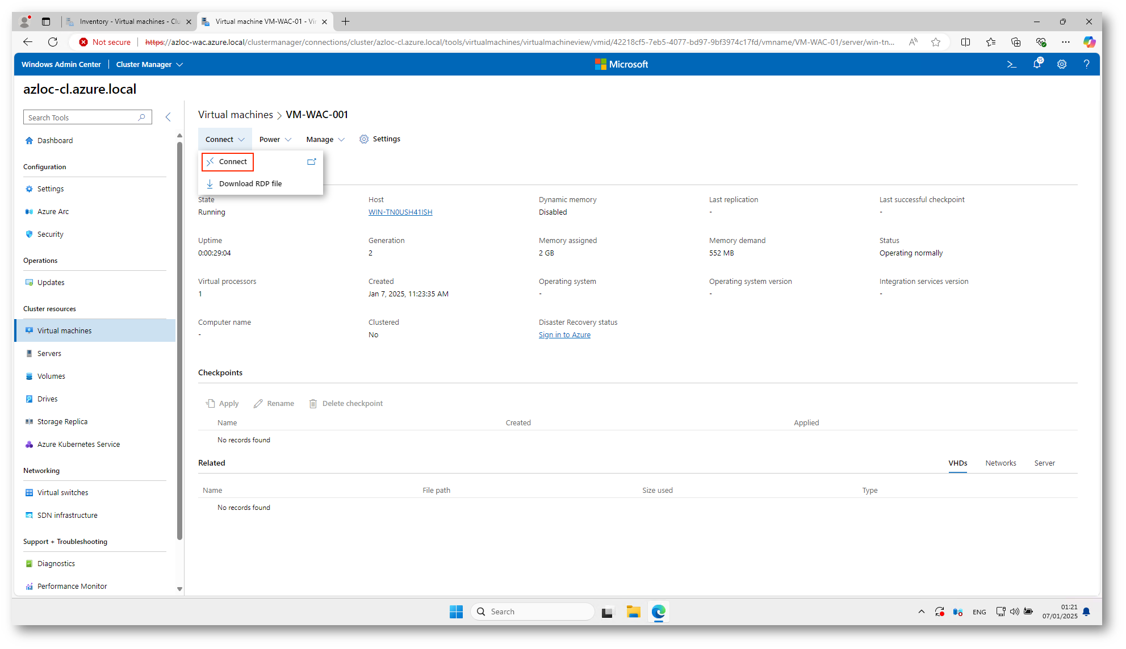The width and height of the screenshot is (1126, 649).
Task: Click the search magnifier in Search Tools
Action: pos(141,118)
